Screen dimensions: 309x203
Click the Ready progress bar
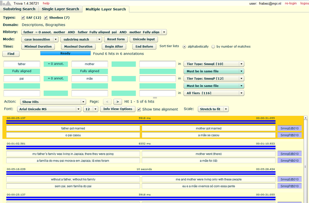65,53
